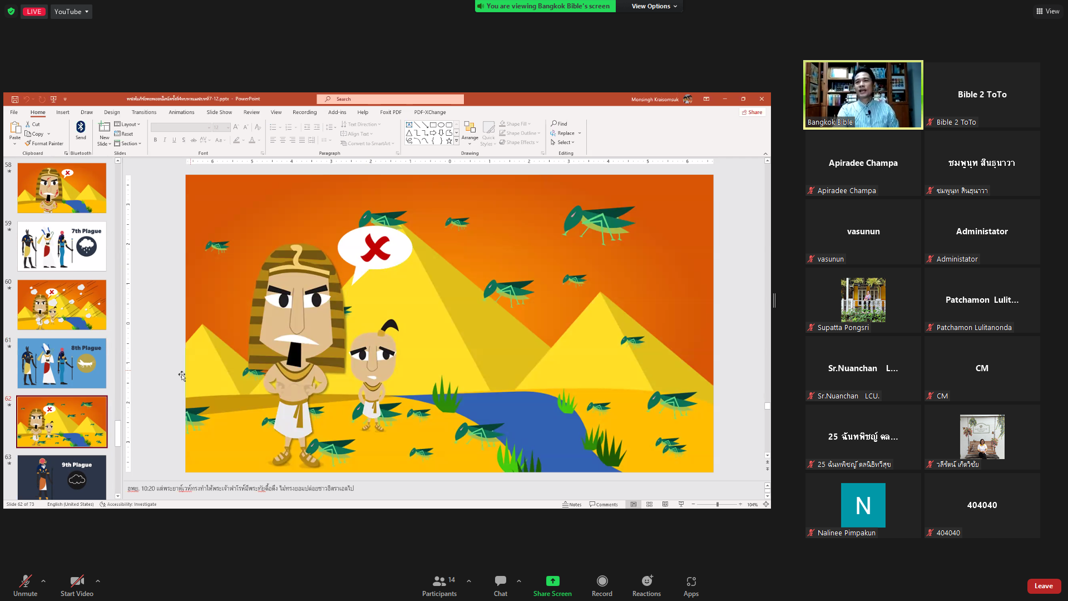Select the text box shape tool
The width and height of the screenshot is (1068, 601).
409,125
